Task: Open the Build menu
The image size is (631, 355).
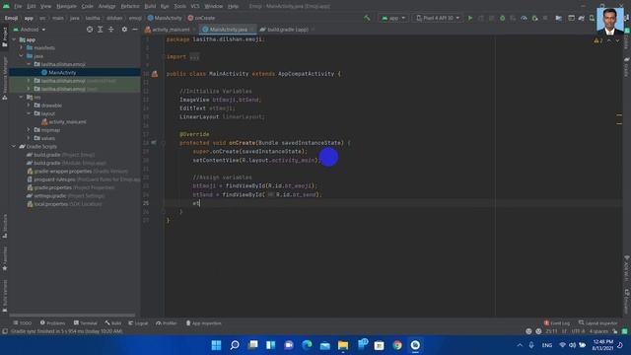Action: coord(150,6)
